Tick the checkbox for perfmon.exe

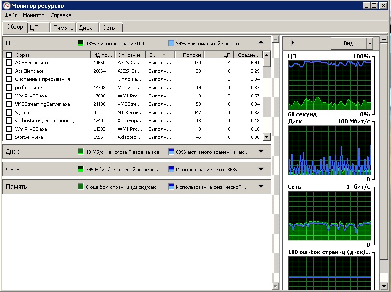[9, 88]
